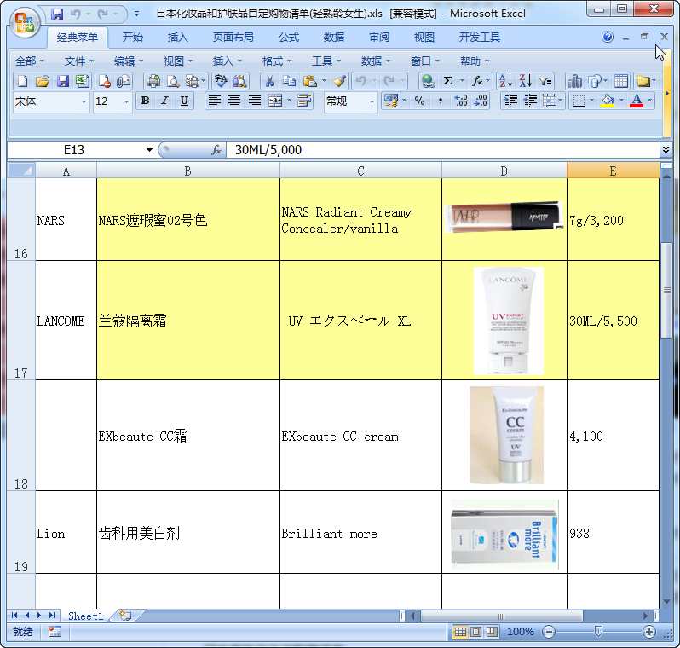Click the Align Left icon
This screenshot has height=648, width=680.
(214, 101)
